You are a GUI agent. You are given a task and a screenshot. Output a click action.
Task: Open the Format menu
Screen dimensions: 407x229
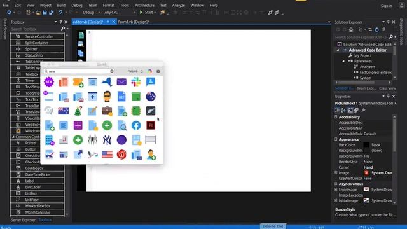[x=109, y=6]
